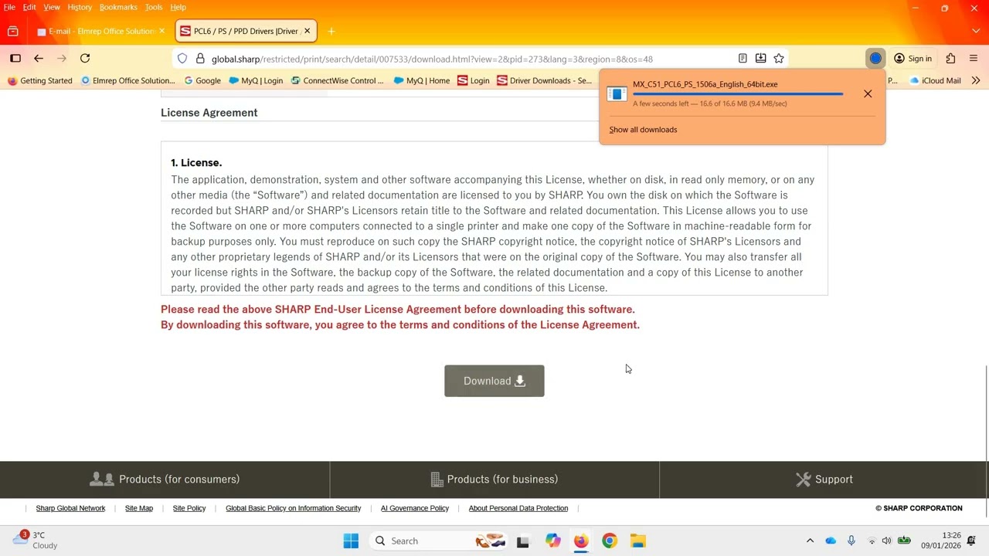Viewport: 989px width, 556px height.
Task: Open weather widget 3°C Cloudy
Action: (x=35, y=541)
